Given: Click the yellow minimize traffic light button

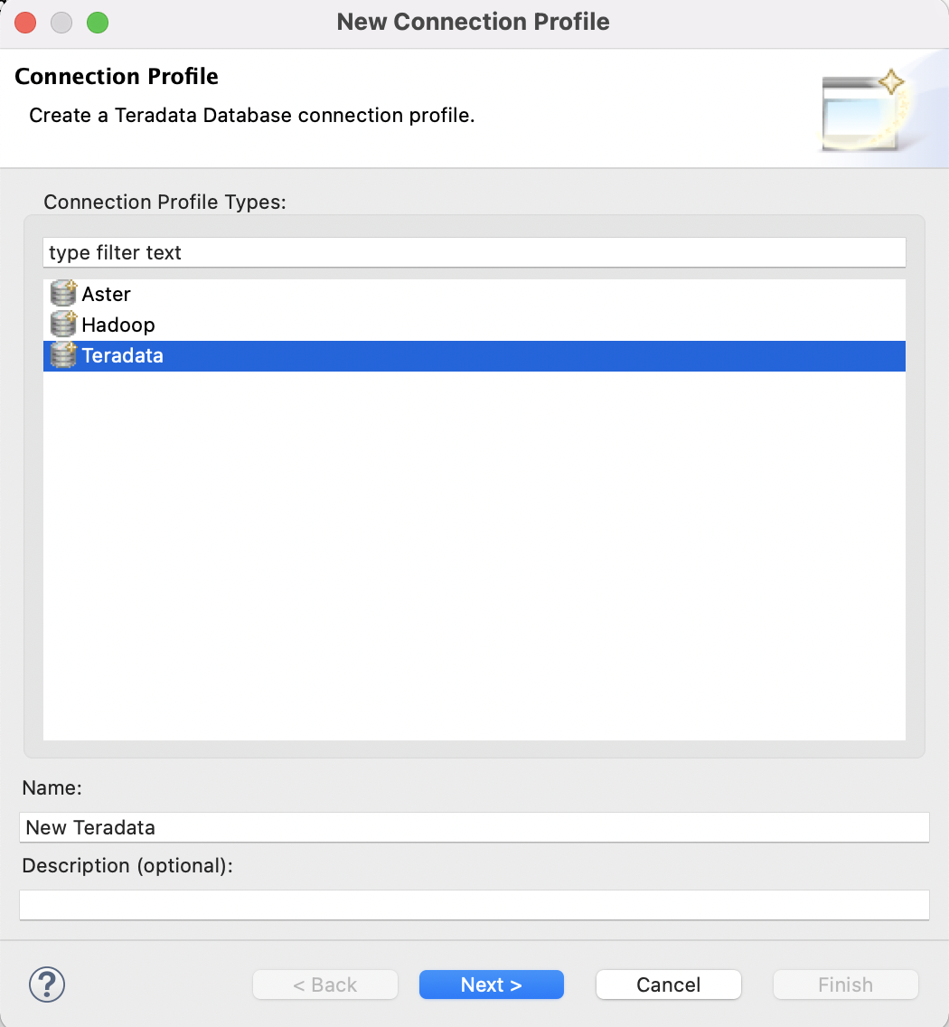Looking at the screenshot, I should click(61, 23).
